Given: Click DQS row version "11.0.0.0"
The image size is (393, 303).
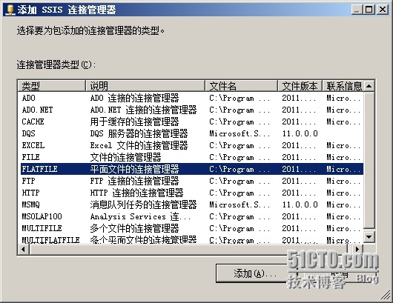Looking at the screenshot, I should pyautogui.click(x=300, y=134).
